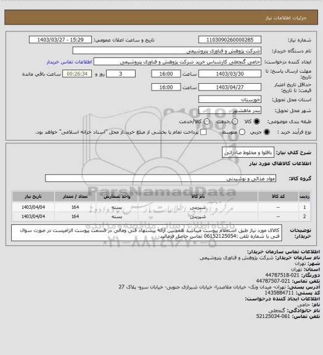Click the کد کالا column header

click(x=278, y=196)
